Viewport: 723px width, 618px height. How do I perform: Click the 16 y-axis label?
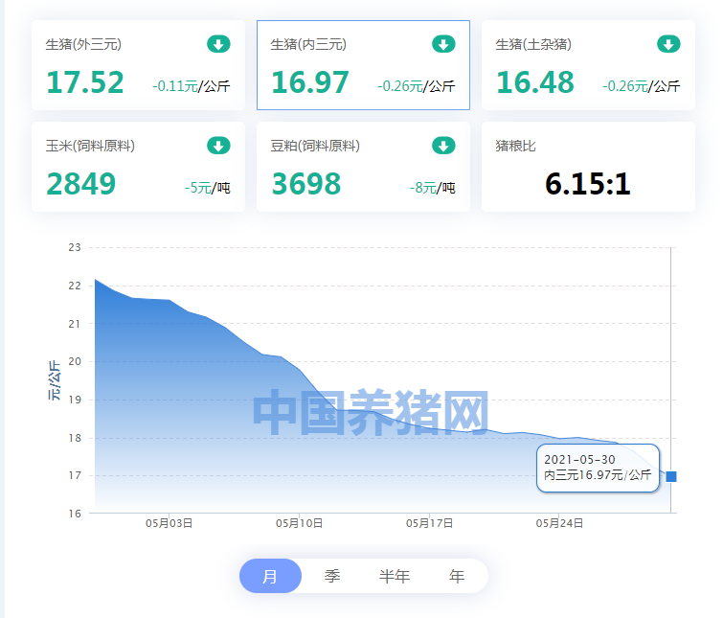(75, 514)
